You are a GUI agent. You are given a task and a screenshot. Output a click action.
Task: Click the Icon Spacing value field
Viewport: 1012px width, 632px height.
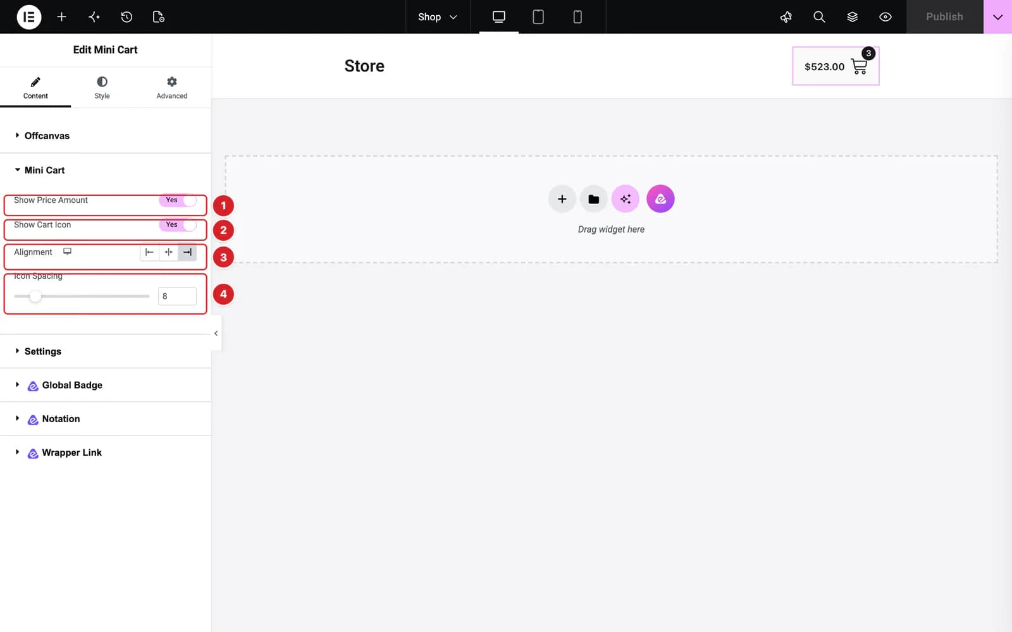(x=177, y=296)
